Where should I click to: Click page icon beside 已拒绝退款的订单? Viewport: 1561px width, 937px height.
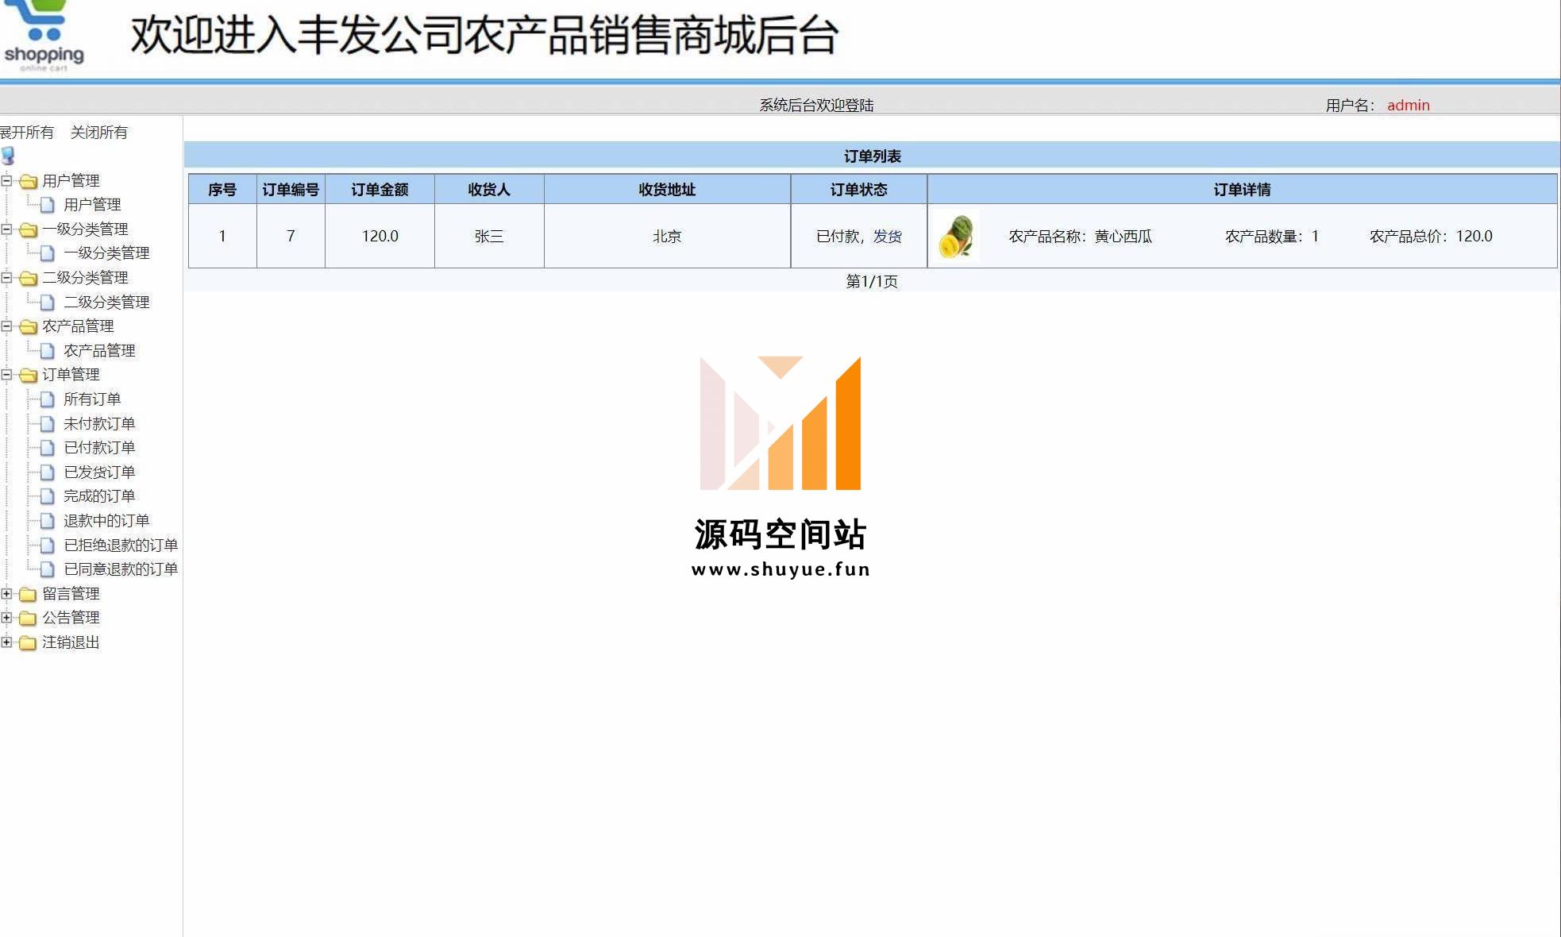pyautogui.click(x=48, y=546)
